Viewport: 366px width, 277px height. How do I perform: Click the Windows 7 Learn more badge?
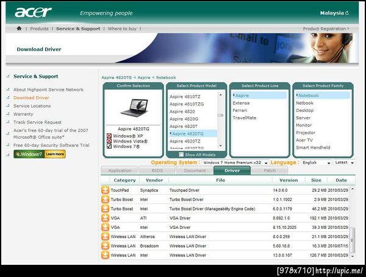pos(40,154)
